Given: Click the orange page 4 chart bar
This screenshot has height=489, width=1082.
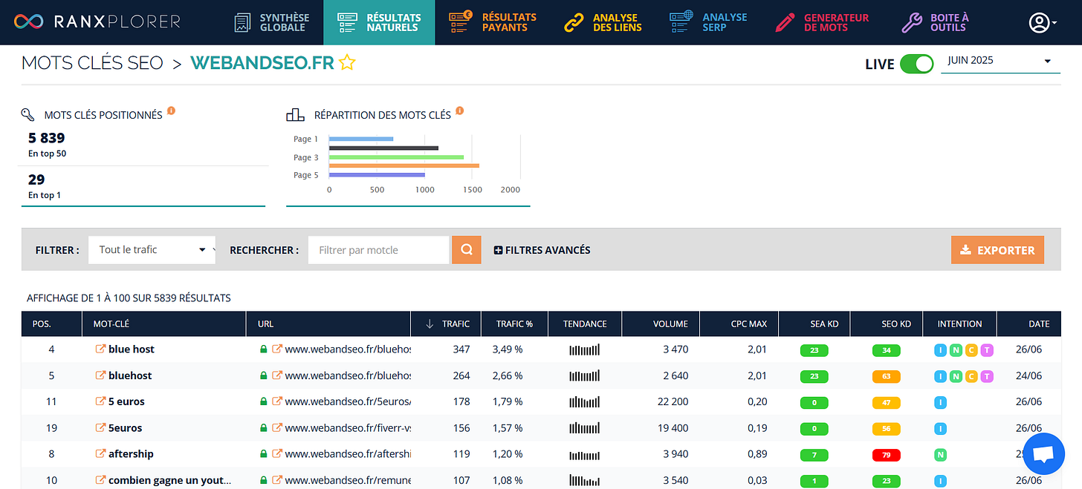Looking at the screenshot, I should pyautogui.click(x=404, y=166).
